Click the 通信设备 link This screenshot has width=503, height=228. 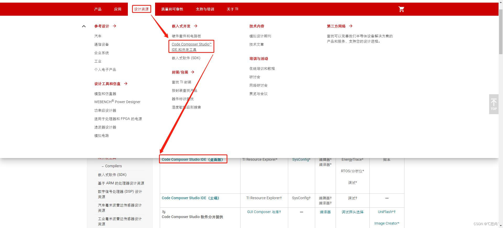[101, 45]
